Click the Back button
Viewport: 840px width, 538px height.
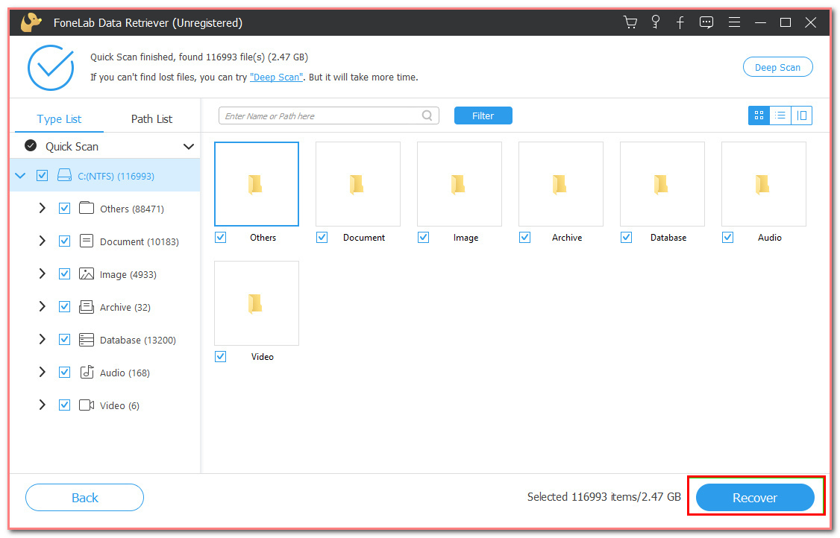[84, 497]
